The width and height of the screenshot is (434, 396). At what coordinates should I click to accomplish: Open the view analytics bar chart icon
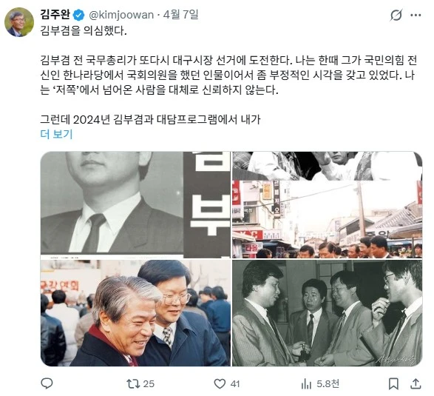coord(306,384)
